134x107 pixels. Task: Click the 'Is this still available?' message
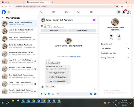[x=53, y=63]
